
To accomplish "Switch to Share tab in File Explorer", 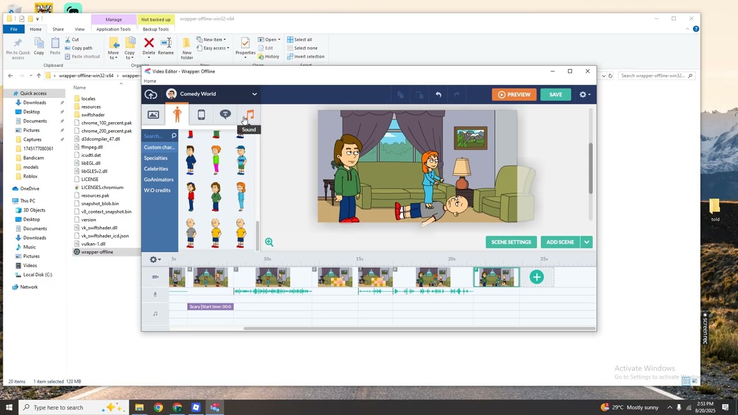I will pyautogui.click(x=58, y=29).
